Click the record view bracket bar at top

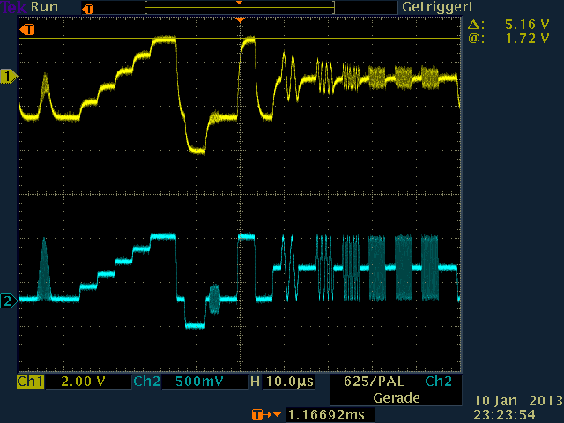[x=239, y=8]
